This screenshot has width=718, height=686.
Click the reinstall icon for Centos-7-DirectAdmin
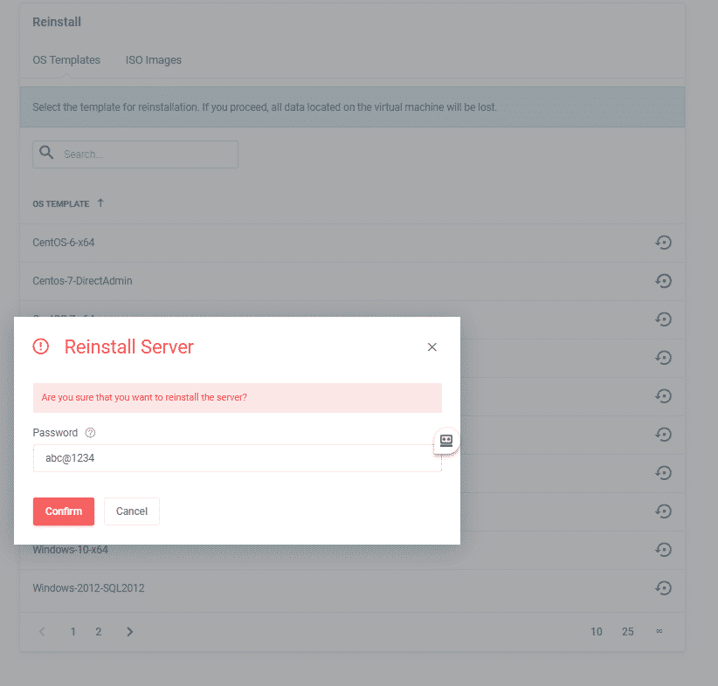663,281
